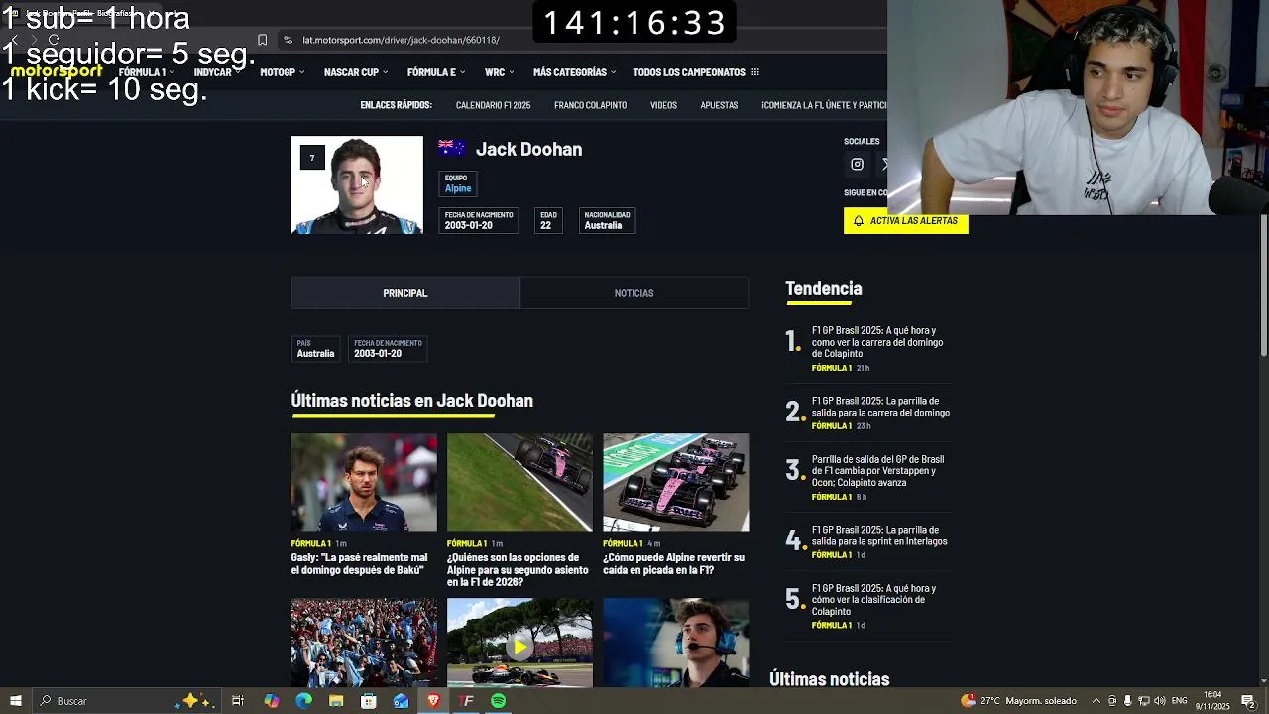Open Gasly article thumbnail
Image resolution: width=1269 pixels, height=714 pixels.
[364, 482]
